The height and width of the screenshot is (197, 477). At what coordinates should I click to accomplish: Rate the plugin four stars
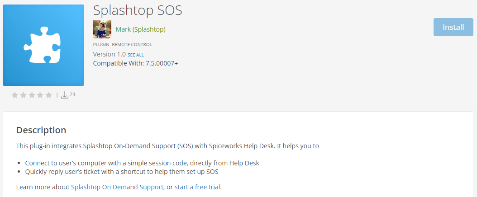40,95
